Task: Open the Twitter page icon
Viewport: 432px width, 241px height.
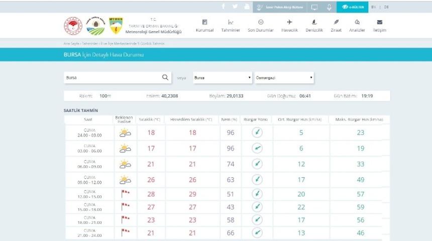Action: (235, 7)
